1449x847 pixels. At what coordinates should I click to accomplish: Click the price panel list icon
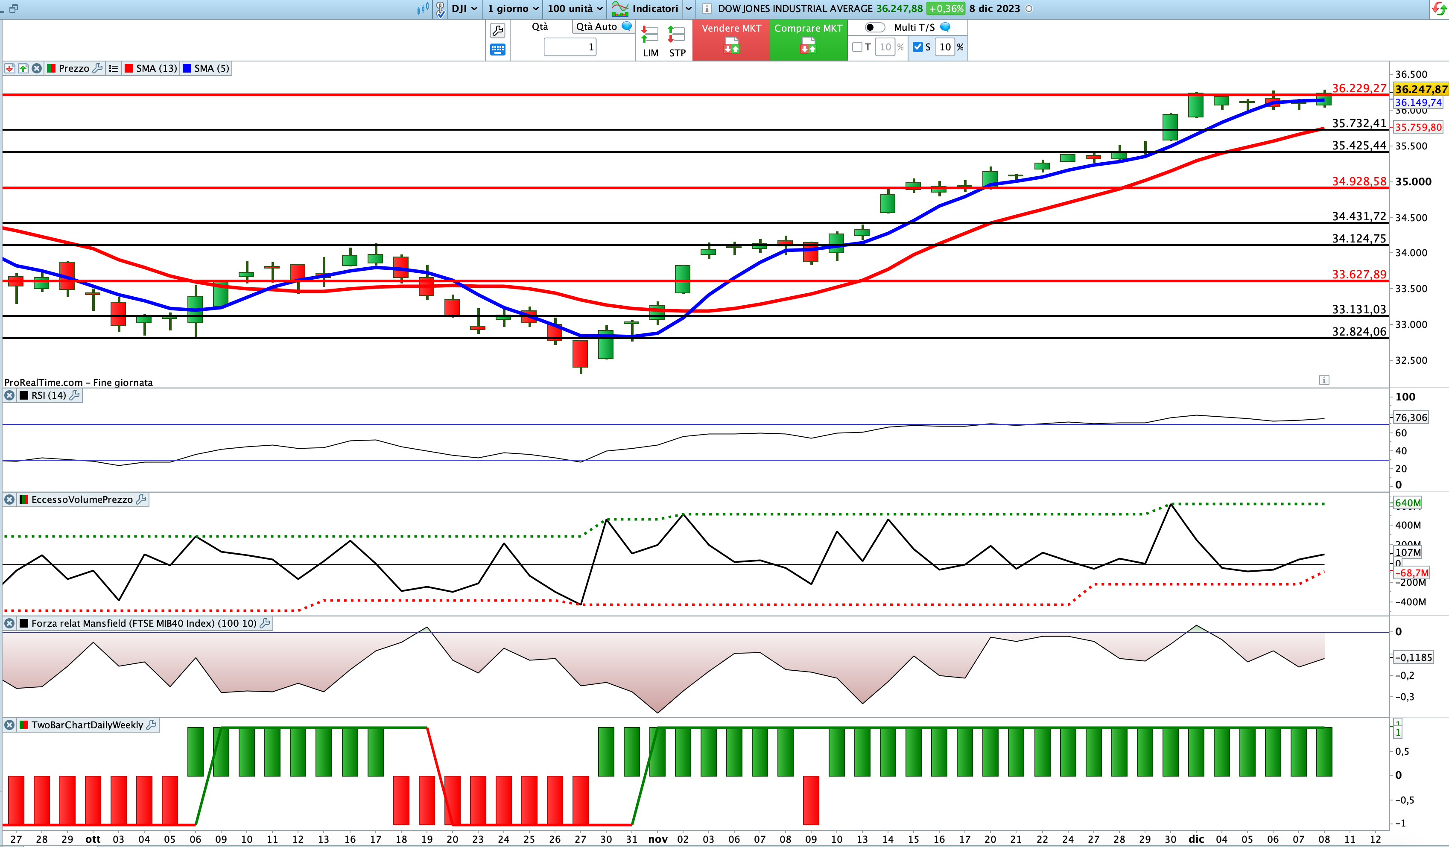pyautogui.click(x=113, y=68)
